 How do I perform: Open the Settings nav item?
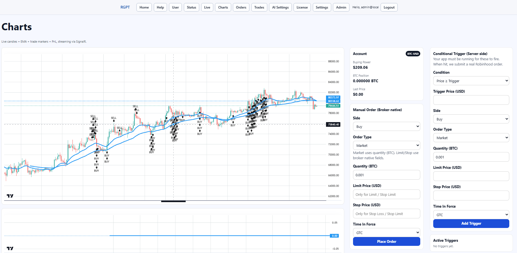322,7
